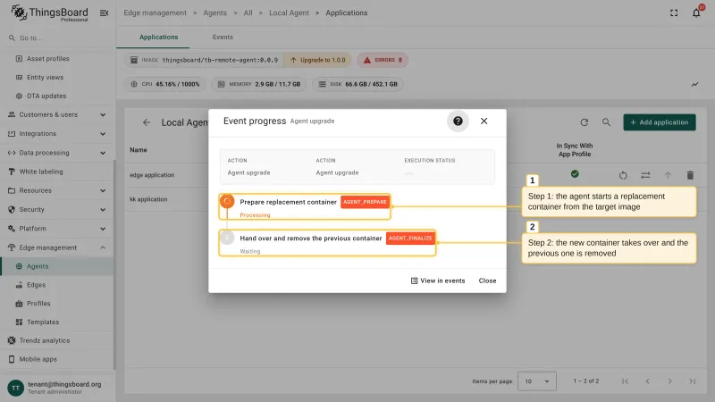Delete the edge application with trash icon
715x402 pixels.
pos(690,175)
